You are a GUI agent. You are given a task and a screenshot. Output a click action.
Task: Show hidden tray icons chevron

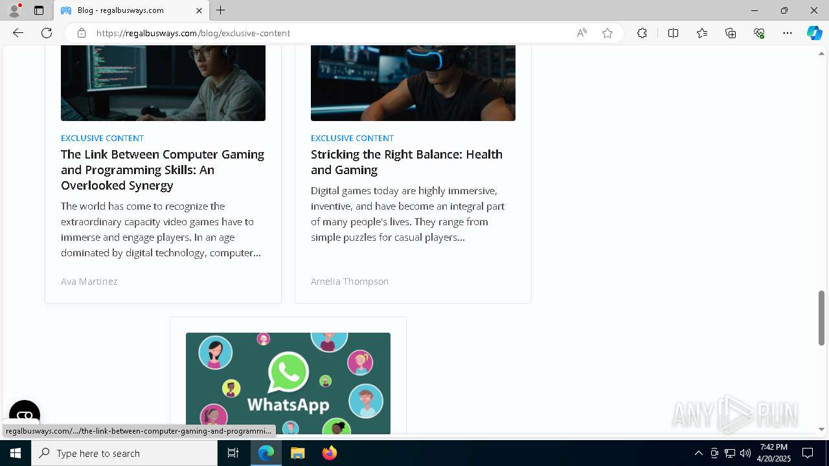[698, 453]
